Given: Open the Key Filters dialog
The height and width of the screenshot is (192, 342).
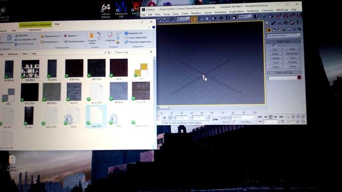Looking at the screenshot, I should coord(246,122).
